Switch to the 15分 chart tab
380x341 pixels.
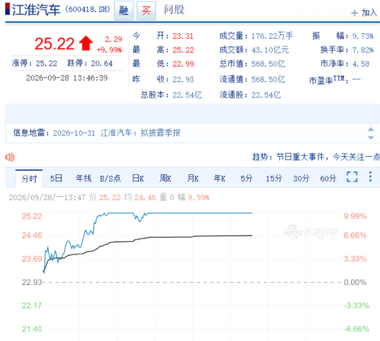274,179
